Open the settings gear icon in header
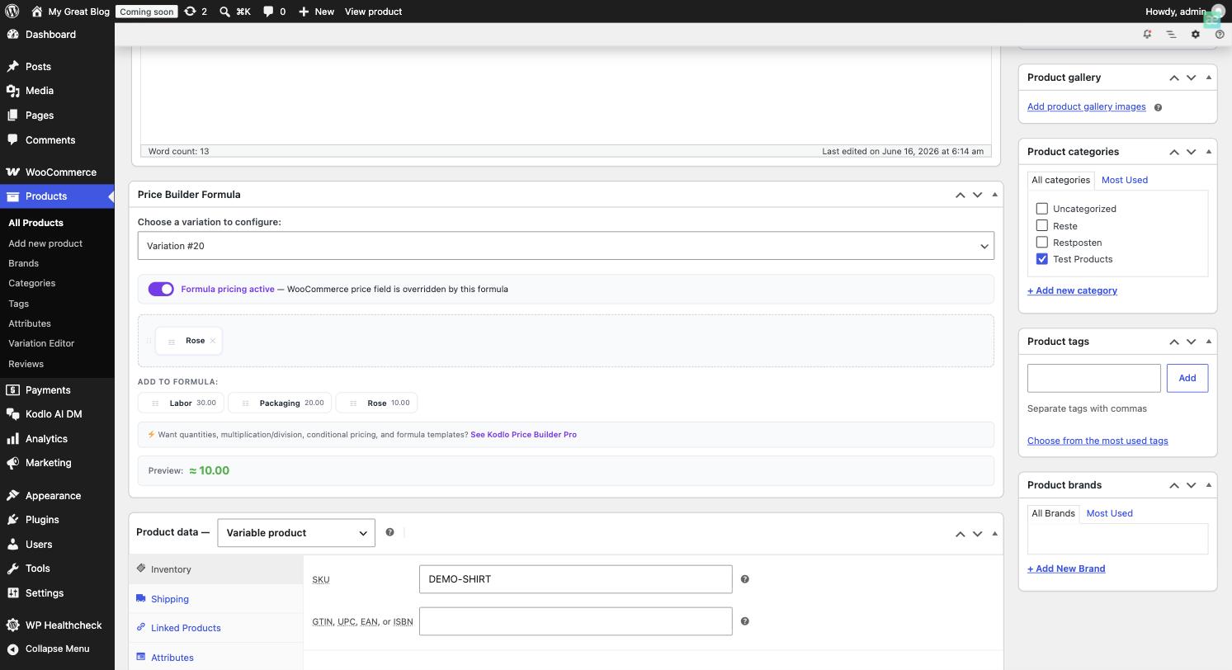The width and height of the screenshot is (1232, 670). point(1196,35)
